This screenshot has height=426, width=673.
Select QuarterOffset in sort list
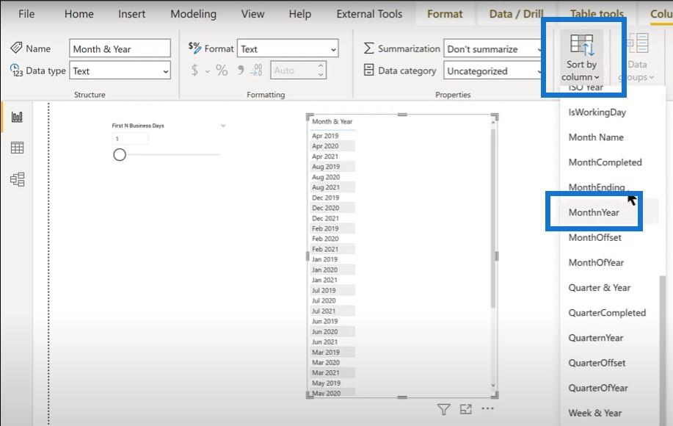[x=597, y=363]
